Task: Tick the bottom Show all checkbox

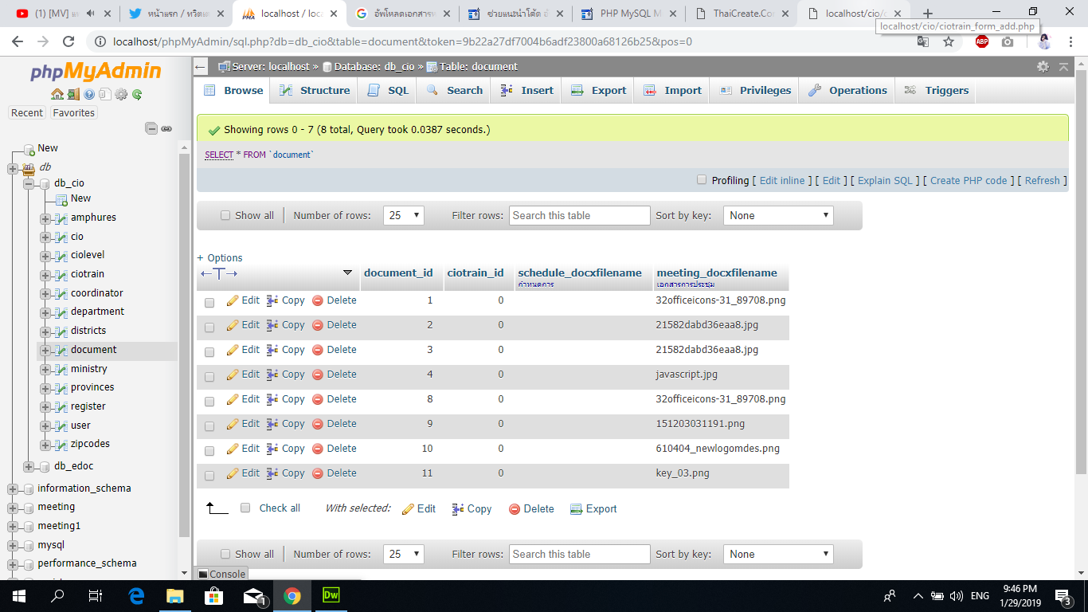Action: 225,554
